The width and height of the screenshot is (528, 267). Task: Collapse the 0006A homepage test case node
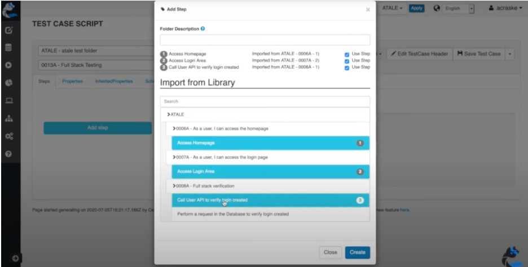(x=174, y=128)
